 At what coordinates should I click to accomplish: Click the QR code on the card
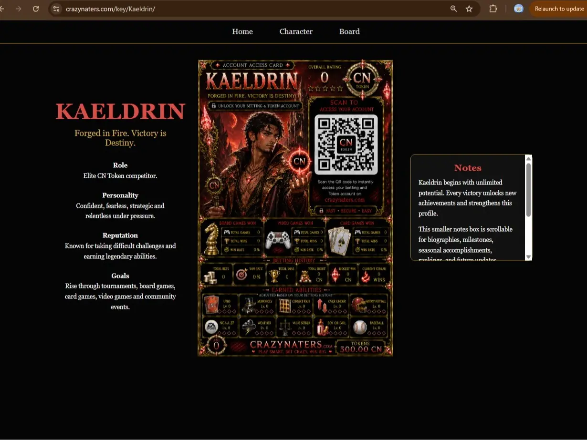[346, 144]
